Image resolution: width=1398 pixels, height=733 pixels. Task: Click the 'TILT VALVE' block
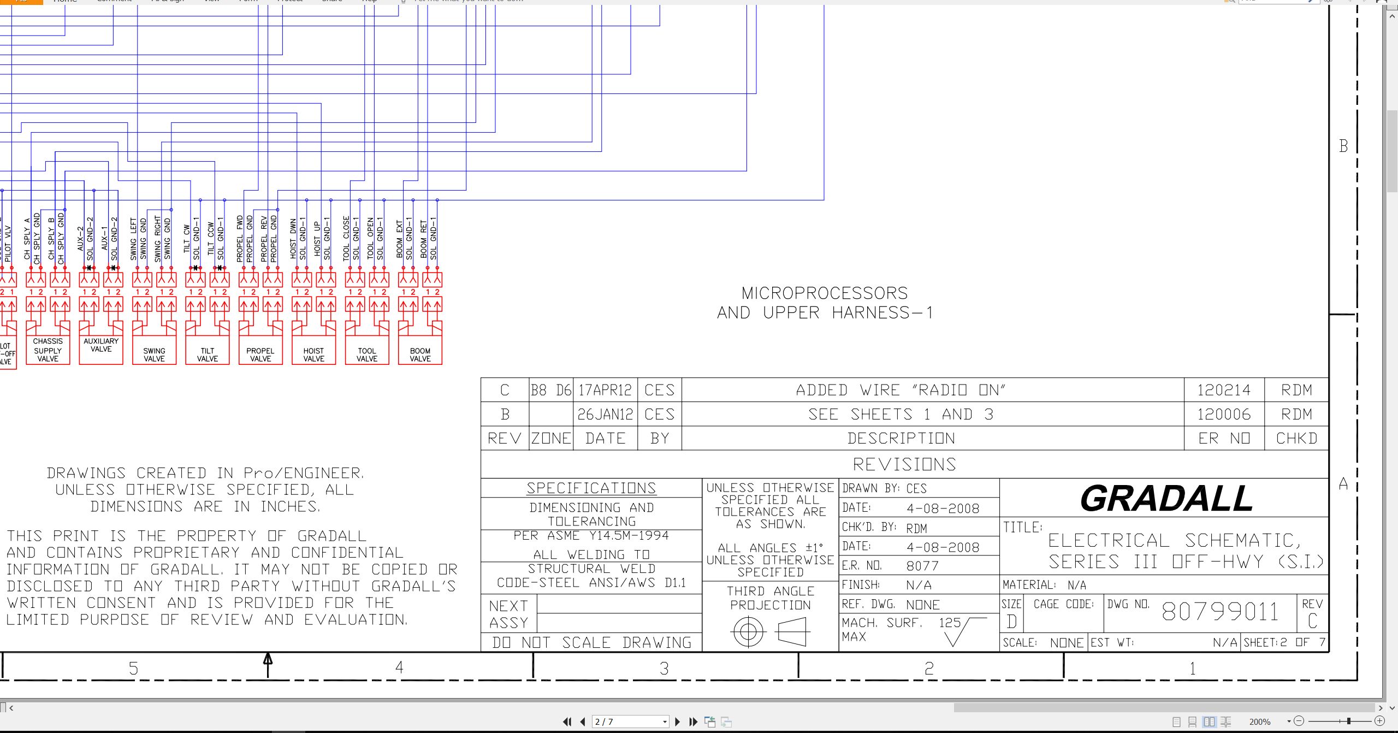click(x=208, y=350)
